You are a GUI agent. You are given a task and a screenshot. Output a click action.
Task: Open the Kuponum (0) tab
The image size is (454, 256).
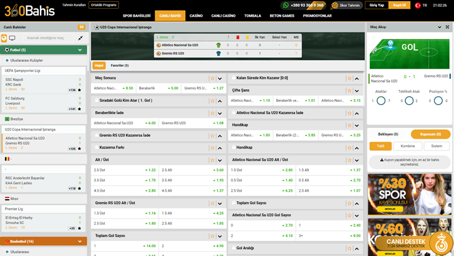pyautogui.click(x=430, y=134)
